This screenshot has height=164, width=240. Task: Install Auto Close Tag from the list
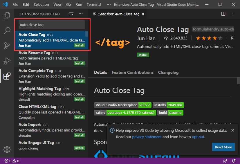(79, 45)
